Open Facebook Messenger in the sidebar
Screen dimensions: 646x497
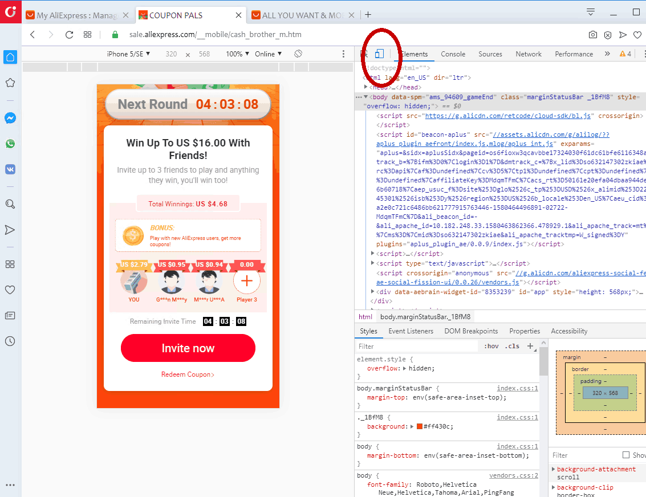(10, 118)
